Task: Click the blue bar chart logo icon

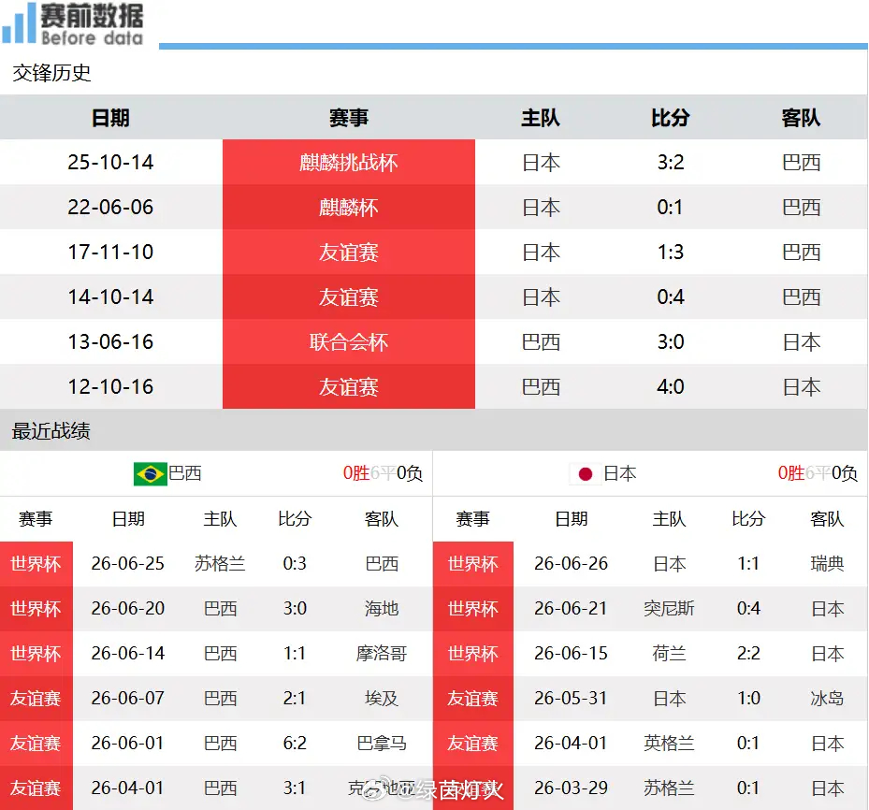Action: pos(20,23)
